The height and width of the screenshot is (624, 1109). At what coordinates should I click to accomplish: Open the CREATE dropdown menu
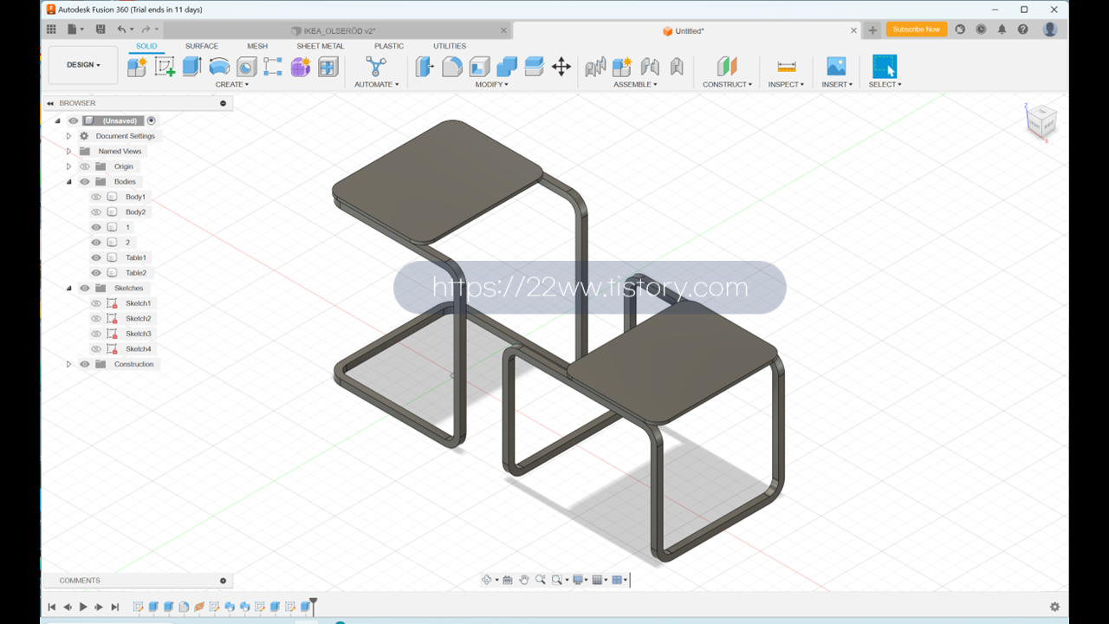click(x=232, y=84)
